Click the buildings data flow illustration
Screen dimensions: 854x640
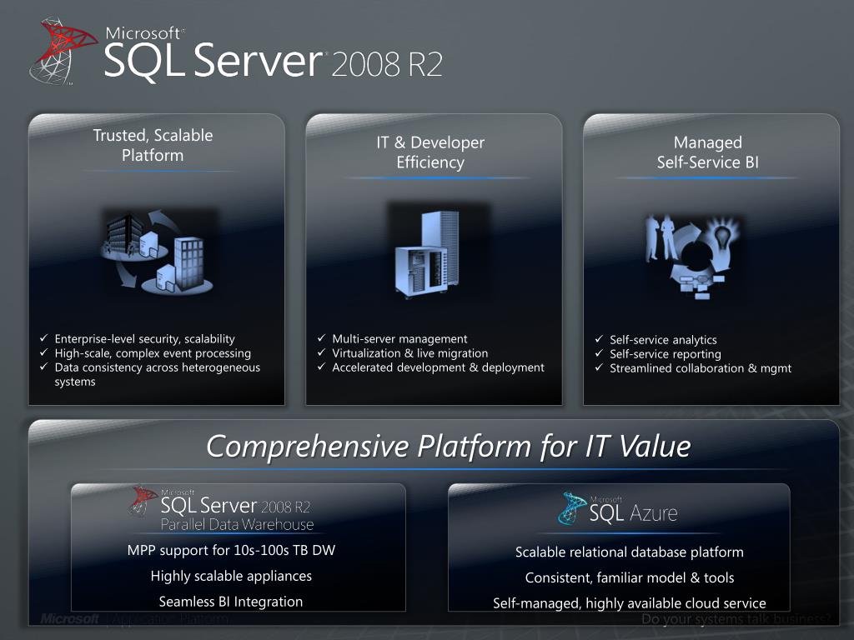(158, 252)
